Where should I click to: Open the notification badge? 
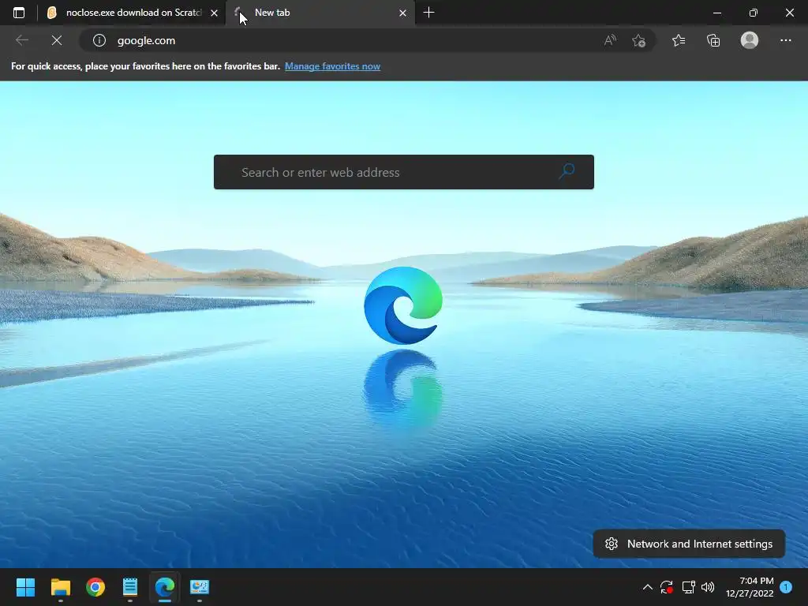(786, 587)
